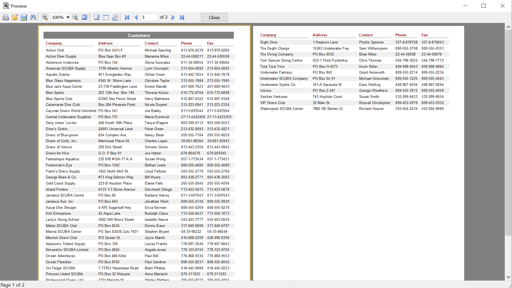
Task: Toggle the thumbnails panel
Action: coord(106,17)
